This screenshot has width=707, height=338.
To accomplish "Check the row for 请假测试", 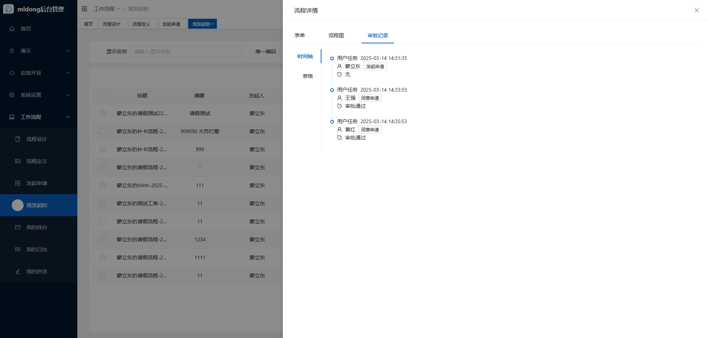I will point(103,113).
